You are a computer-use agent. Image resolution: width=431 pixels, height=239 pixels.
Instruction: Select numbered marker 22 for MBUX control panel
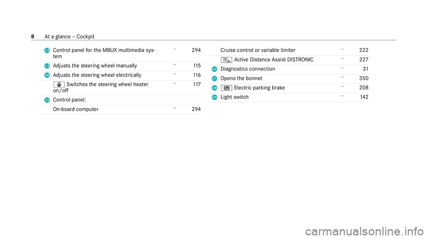click(47, 51)
